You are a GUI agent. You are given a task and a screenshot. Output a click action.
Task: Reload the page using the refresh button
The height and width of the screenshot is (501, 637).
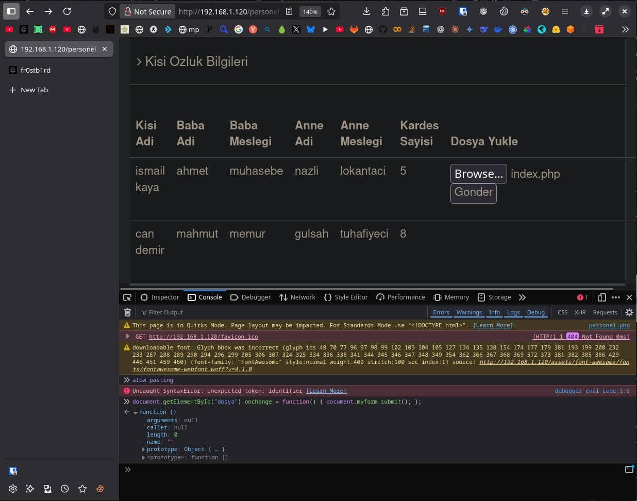[67, 11]
